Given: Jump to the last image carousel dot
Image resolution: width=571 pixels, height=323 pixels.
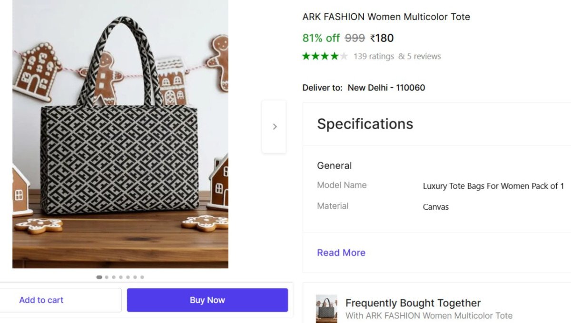Looking at the screenshot, I should 142,277.
